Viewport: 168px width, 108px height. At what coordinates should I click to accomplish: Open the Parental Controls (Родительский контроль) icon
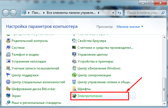(8, 41)
